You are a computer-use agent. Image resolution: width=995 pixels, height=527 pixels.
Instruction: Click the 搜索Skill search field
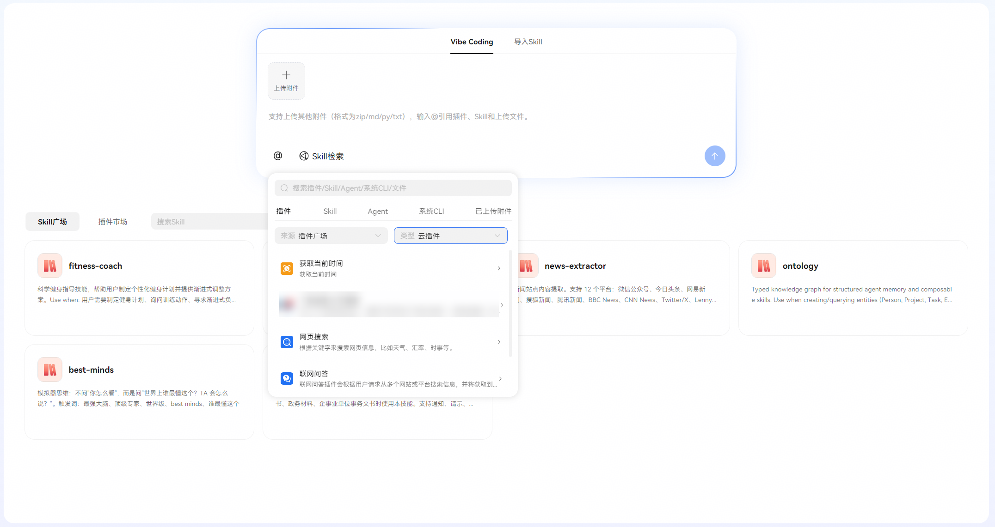tap(209, 222)
